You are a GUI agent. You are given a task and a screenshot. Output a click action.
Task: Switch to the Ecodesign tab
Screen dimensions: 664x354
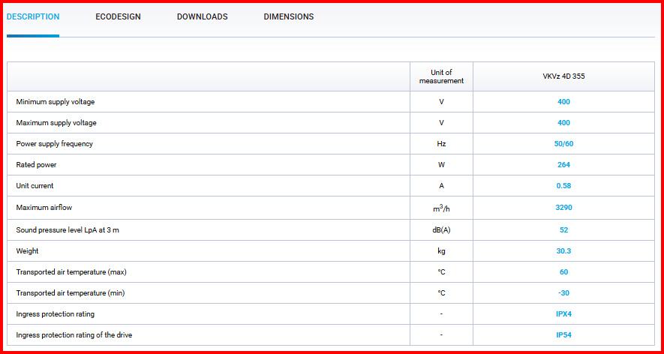(118, 16)
